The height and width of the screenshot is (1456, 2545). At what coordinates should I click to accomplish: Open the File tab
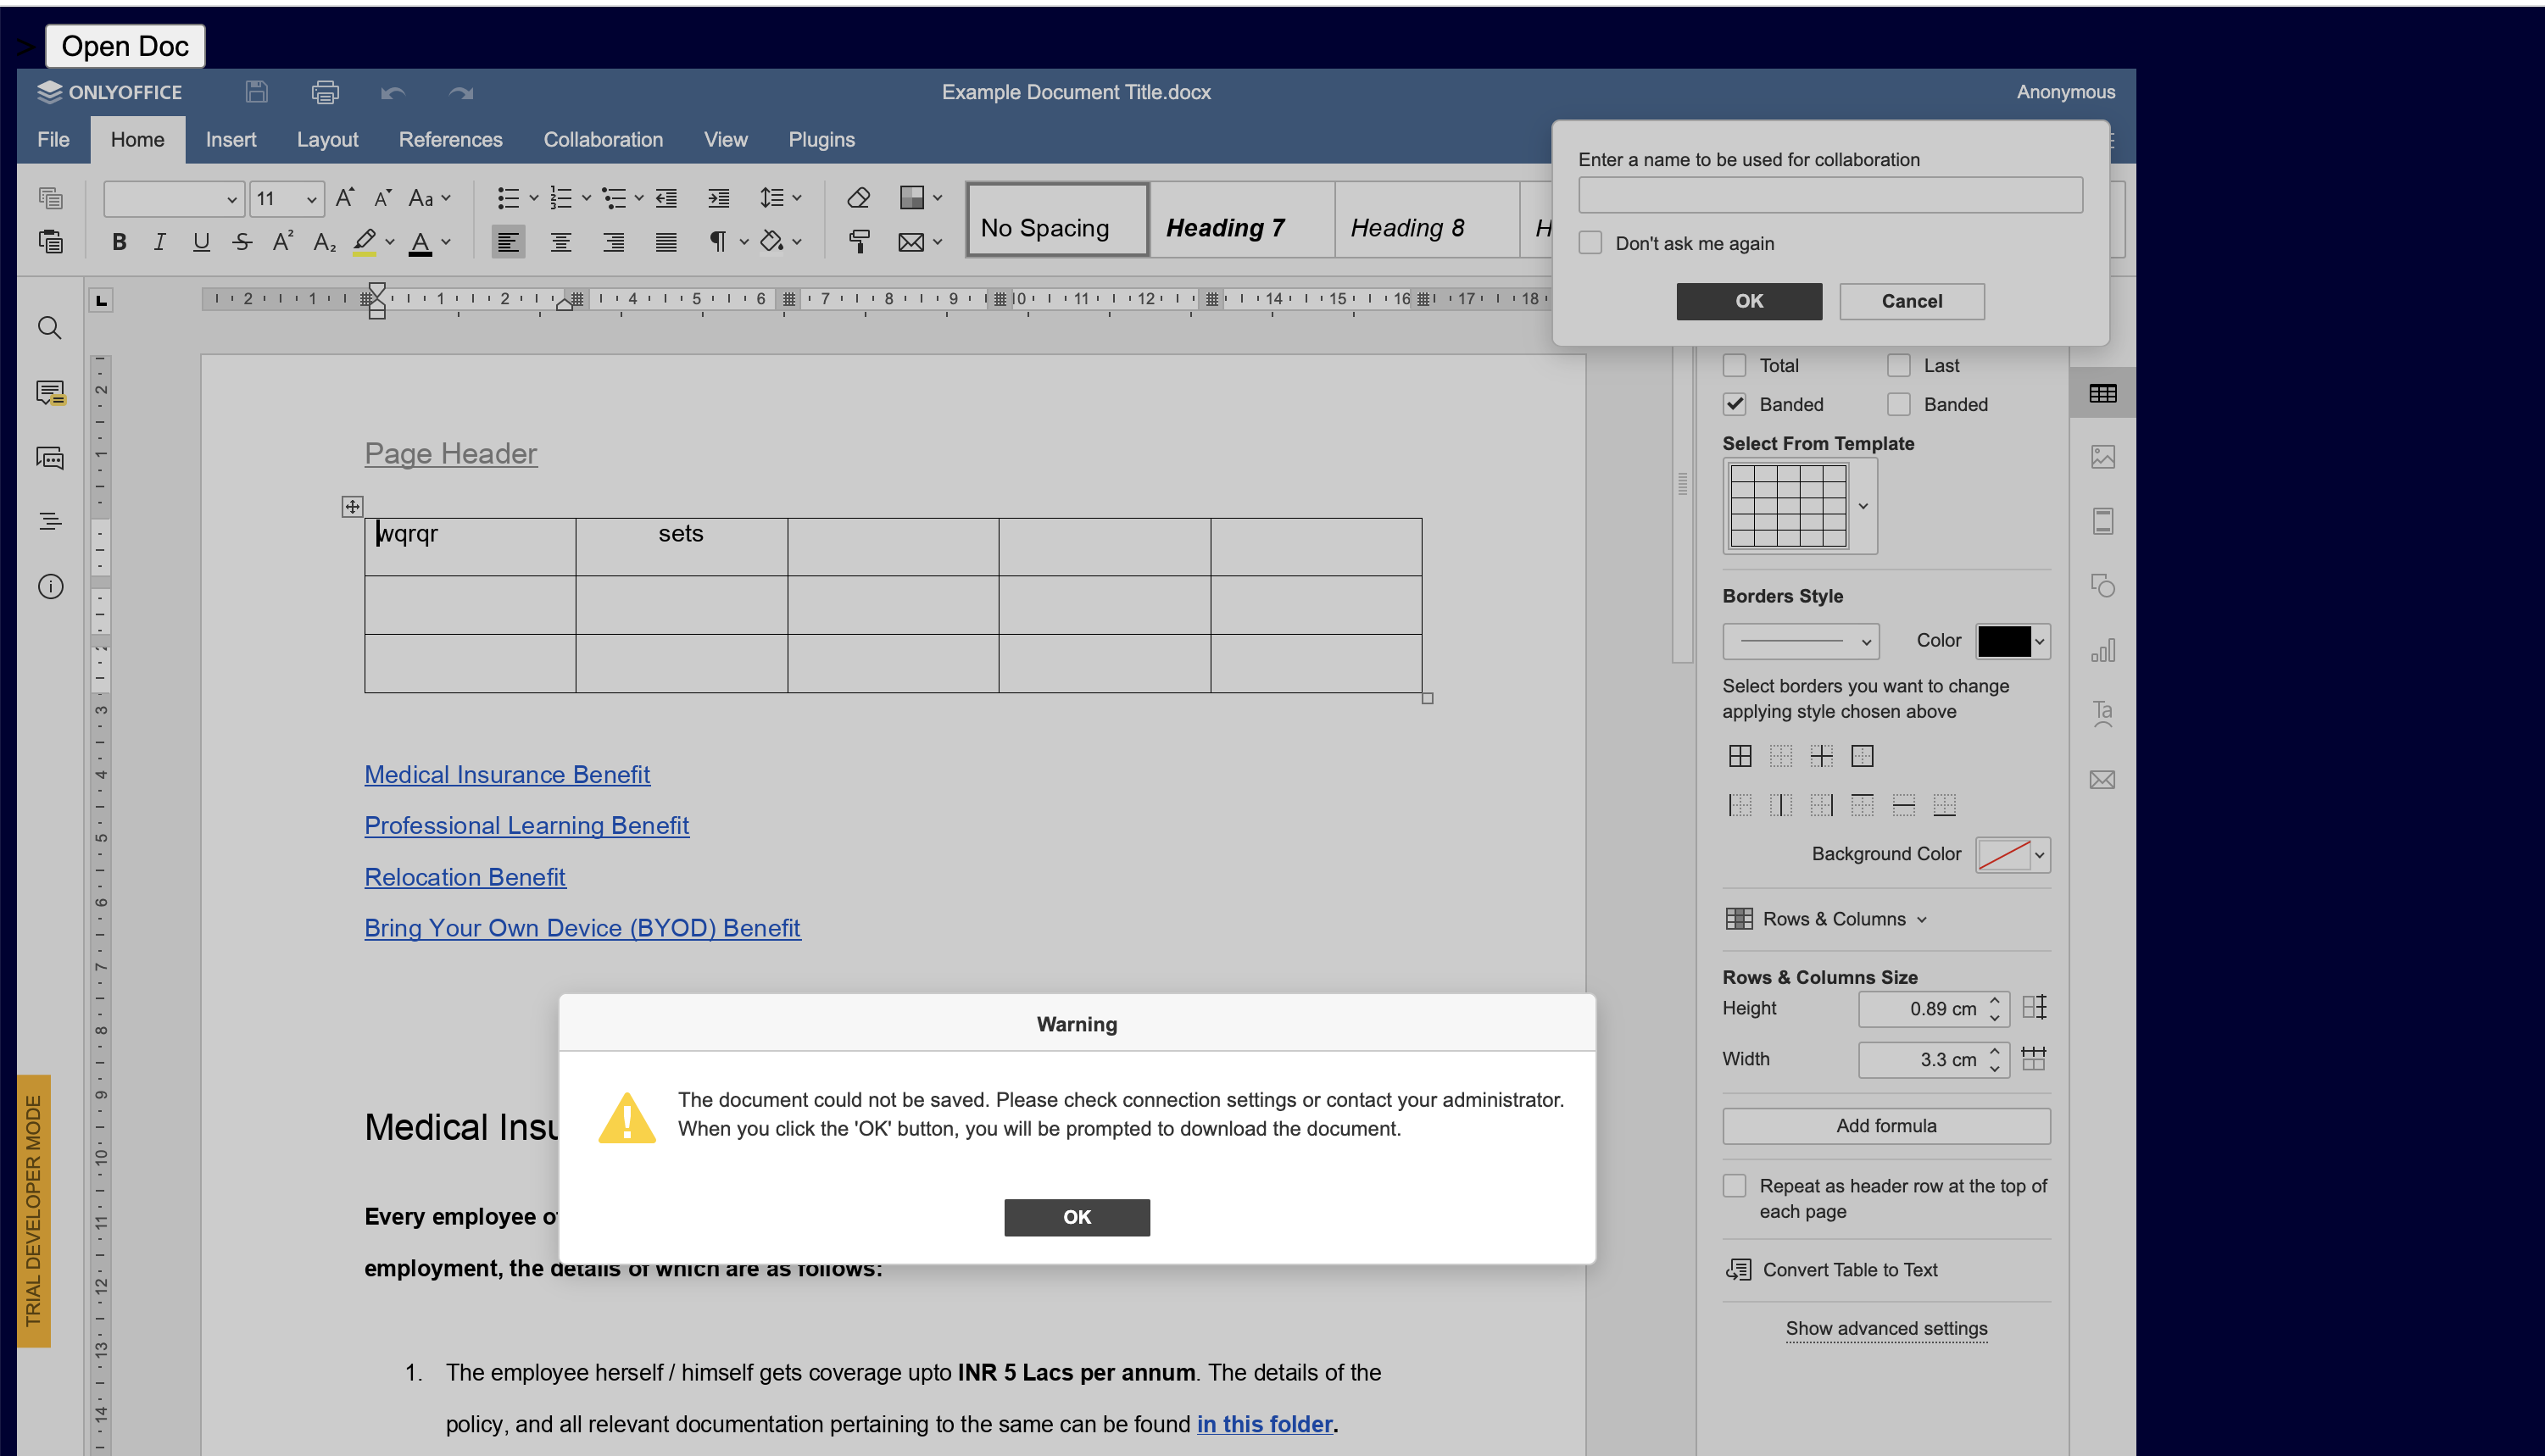pyautogui.click(x=53, y=139)
